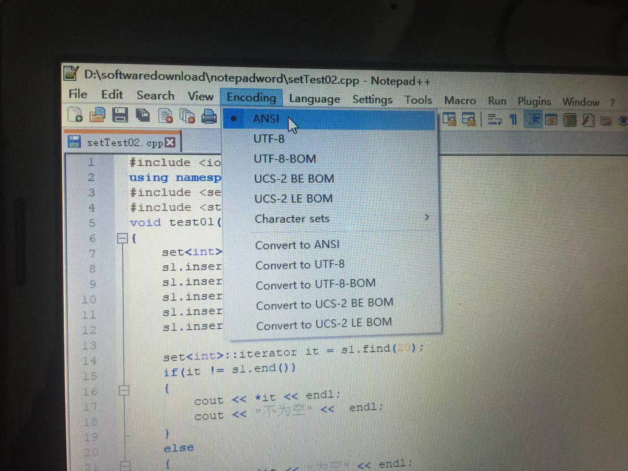Open the Edit menu

click(x=112, y=95)
